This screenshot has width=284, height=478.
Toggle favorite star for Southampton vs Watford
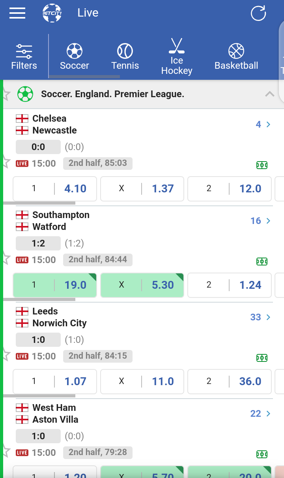[x=6, y=258]
